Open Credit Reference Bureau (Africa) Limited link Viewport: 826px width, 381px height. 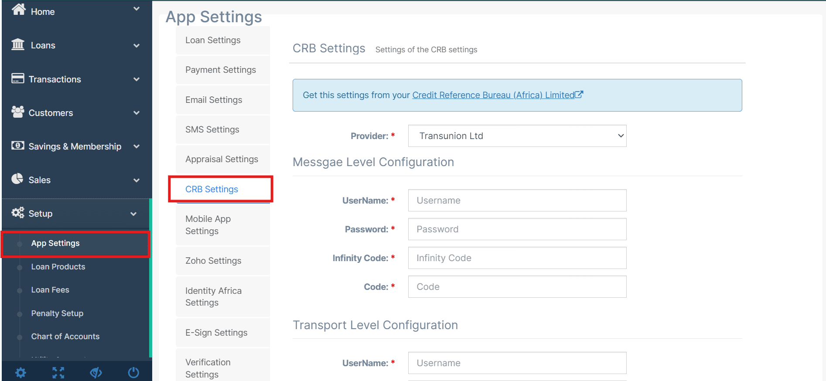(x=493, y=95)
